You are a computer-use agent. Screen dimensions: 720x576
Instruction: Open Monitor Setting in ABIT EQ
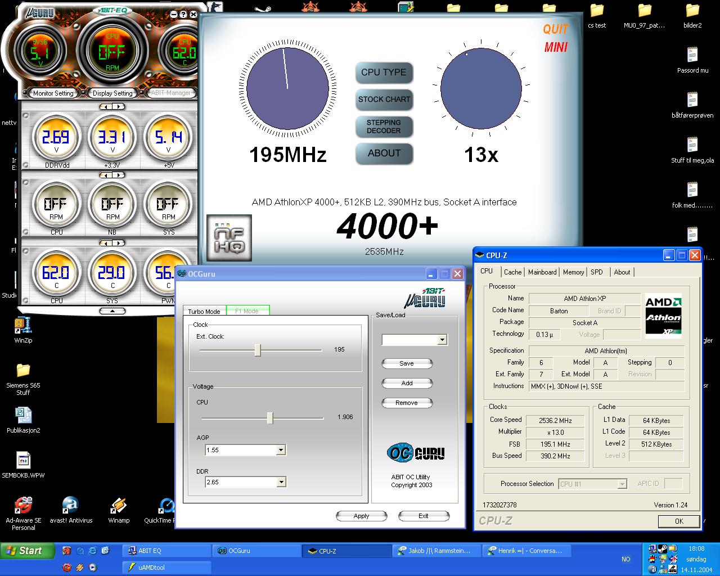click(x=53, y=93)
